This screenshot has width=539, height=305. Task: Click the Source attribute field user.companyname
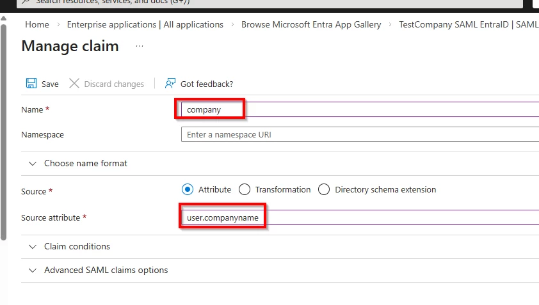358,217
